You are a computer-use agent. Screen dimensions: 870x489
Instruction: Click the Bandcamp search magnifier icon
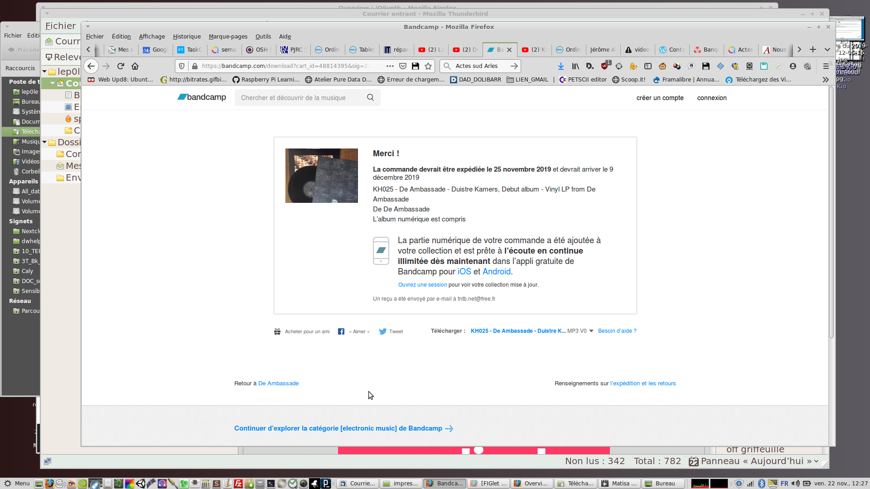tap(370, 97)
